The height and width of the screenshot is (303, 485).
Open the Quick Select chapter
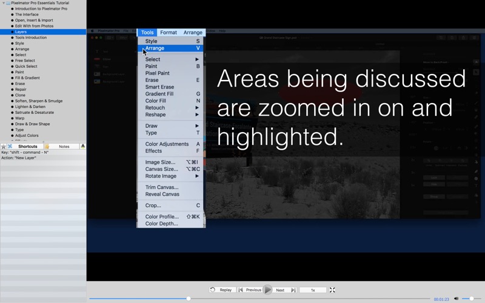pyautogui.click(x=26, y=67)
